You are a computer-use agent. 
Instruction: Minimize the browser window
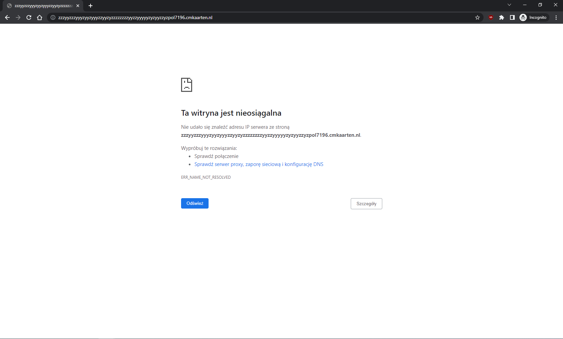tap(525, 5)
